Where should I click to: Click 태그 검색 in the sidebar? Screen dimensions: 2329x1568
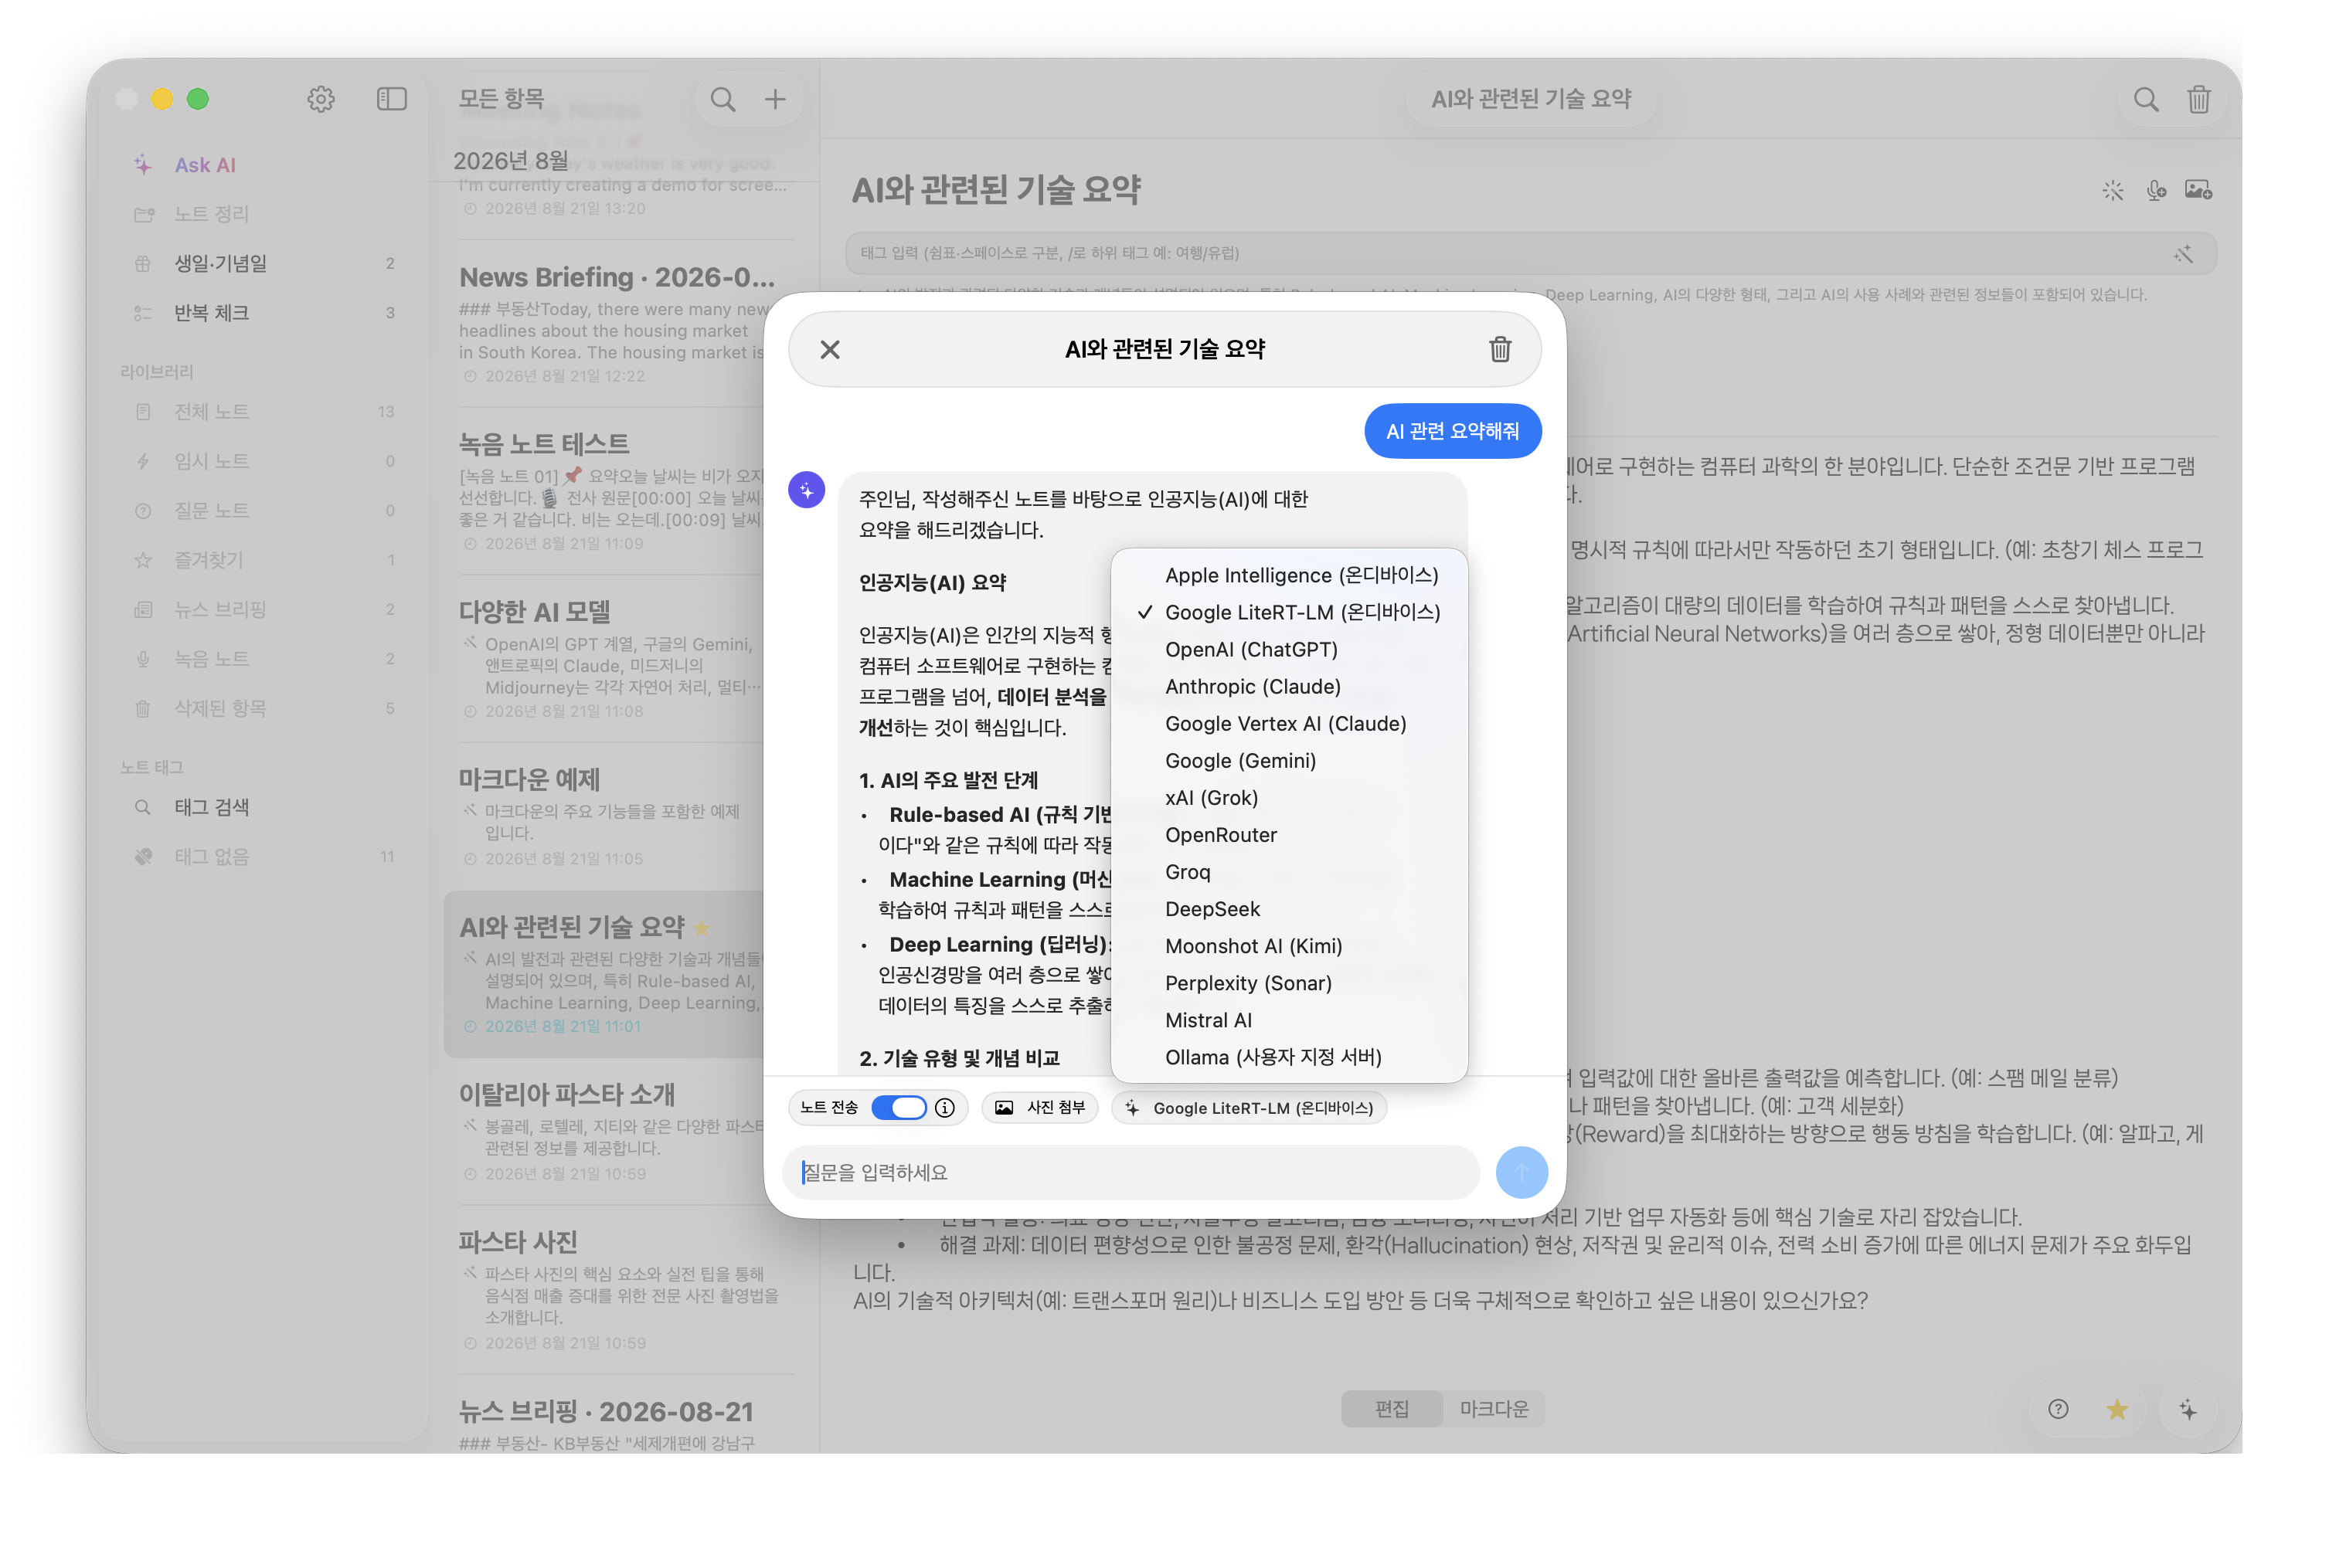click(264, 807)
